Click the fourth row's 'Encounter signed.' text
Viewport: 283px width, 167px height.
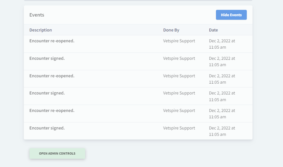[47, 93]
